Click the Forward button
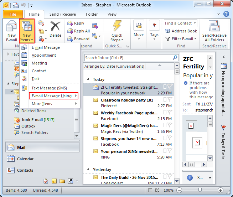This screenshot has height=197, width=233. coord(78,39)
